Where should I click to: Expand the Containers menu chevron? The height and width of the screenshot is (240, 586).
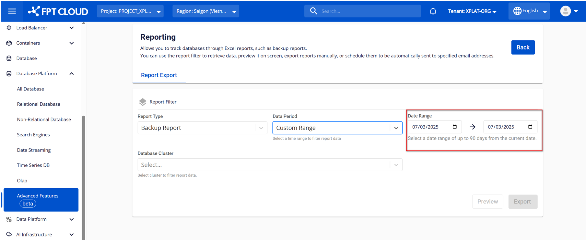72,43
